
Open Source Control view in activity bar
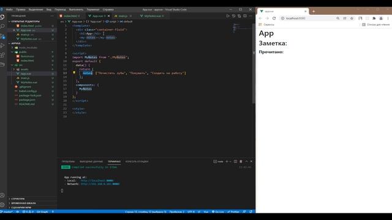point(2,36)
